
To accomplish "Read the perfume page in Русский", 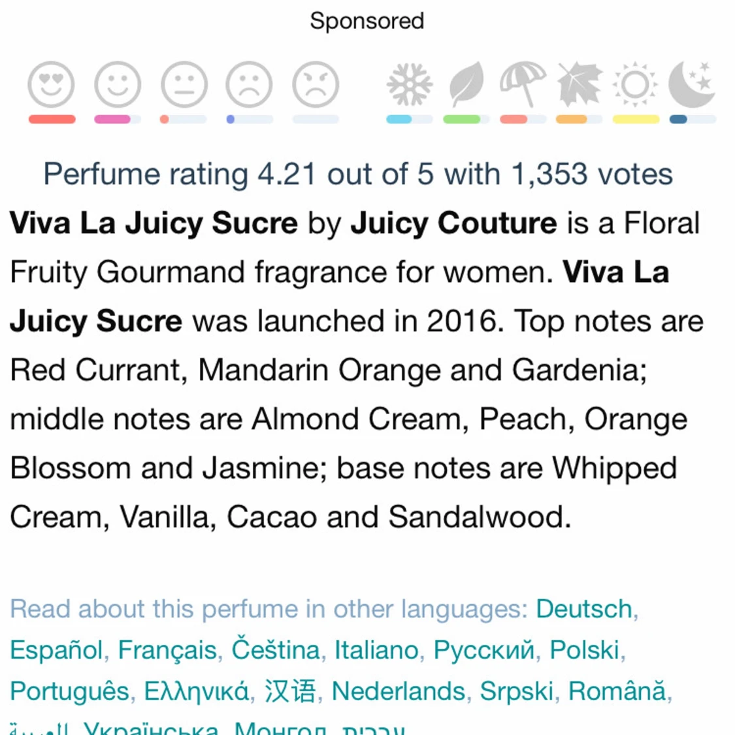I will (x=483, y=650).
